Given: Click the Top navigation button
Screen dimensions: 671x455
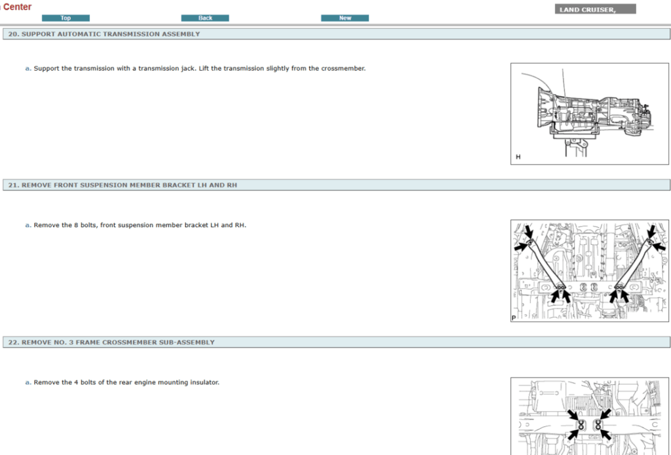Looking at the screenshot, I should click(66, 18).
